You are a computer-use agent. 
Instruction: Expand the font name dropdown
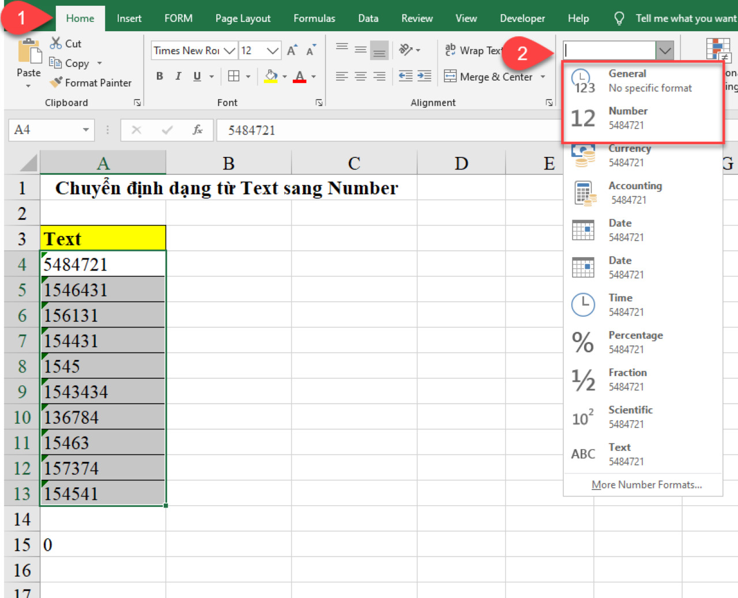click(x=229, y=51)
